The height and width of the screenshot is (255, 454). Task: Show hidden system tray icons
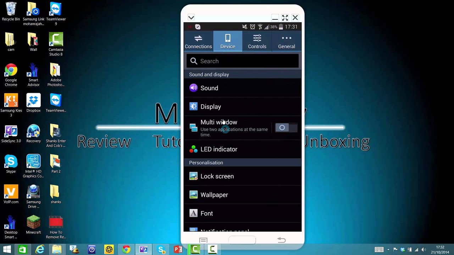click(x=388, y=250)
